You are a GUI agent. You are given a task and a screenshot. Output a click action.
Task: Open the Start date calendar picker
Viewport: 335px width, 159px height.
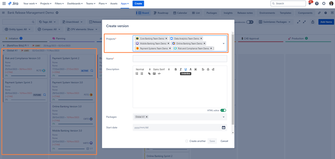coord(223,127)
